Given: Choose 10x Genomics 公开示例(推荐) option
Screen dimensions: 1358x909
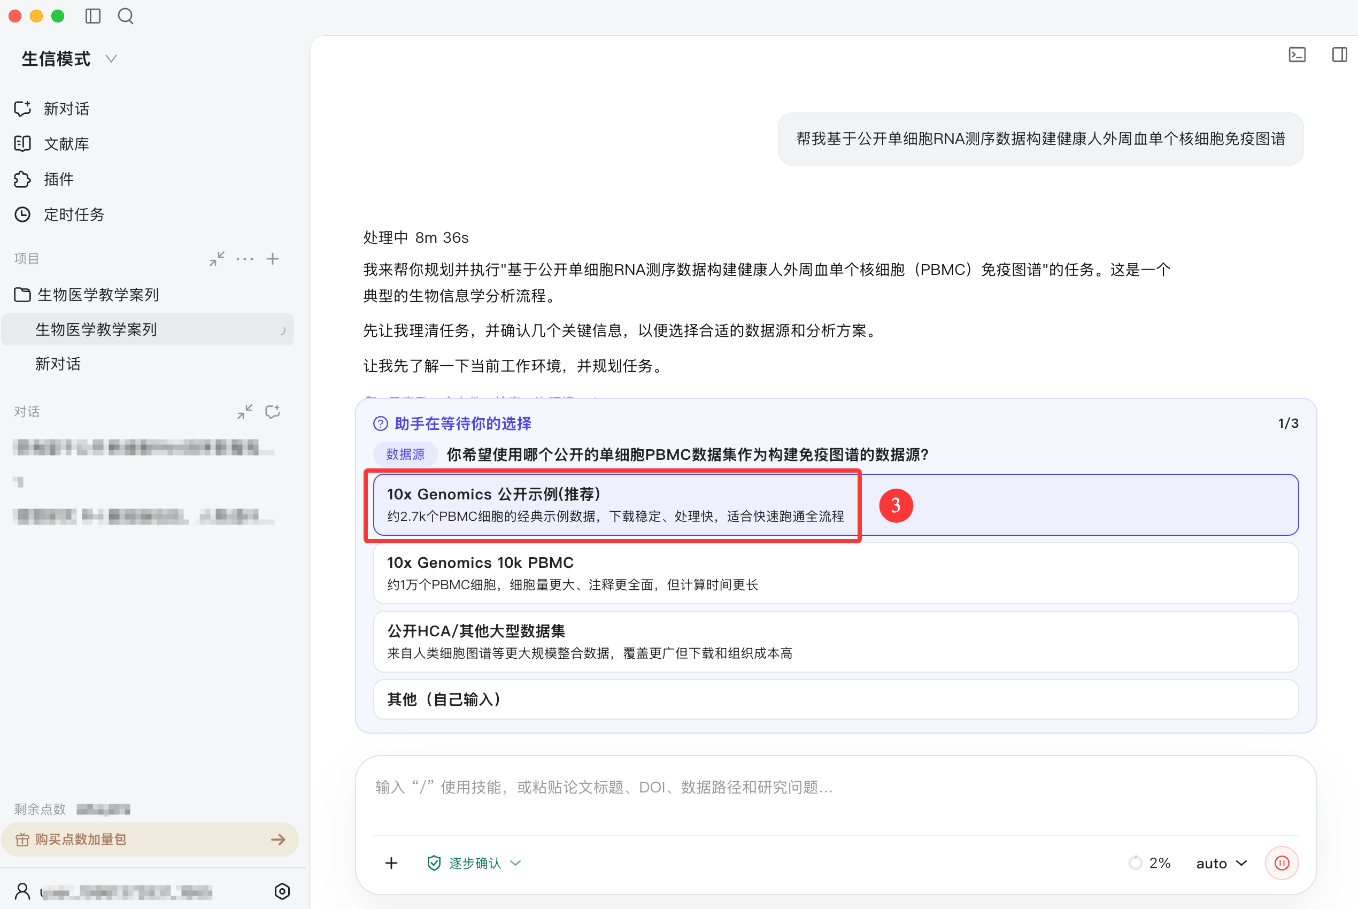Looking at the screenshot, I should pos(836,504).
